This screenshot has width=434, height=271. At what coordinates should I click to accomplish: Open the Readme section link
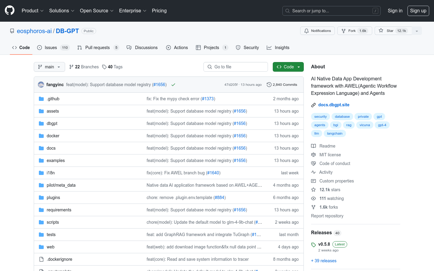(x=323, y=146)
